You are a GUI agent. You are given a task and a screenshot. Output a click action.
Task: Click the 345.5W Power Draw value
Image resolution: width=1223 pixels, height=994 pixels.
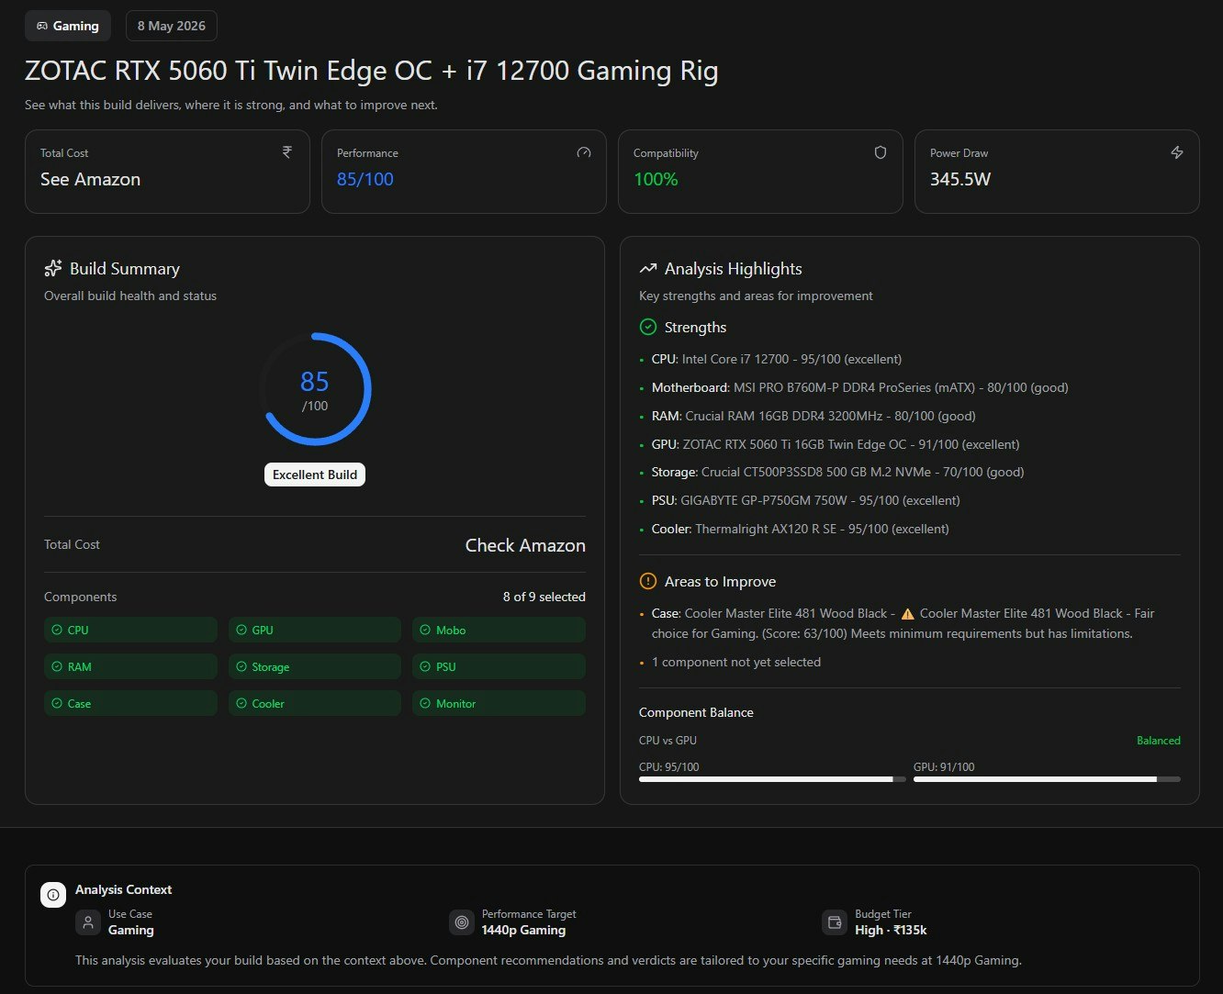[x=960, y=180]
